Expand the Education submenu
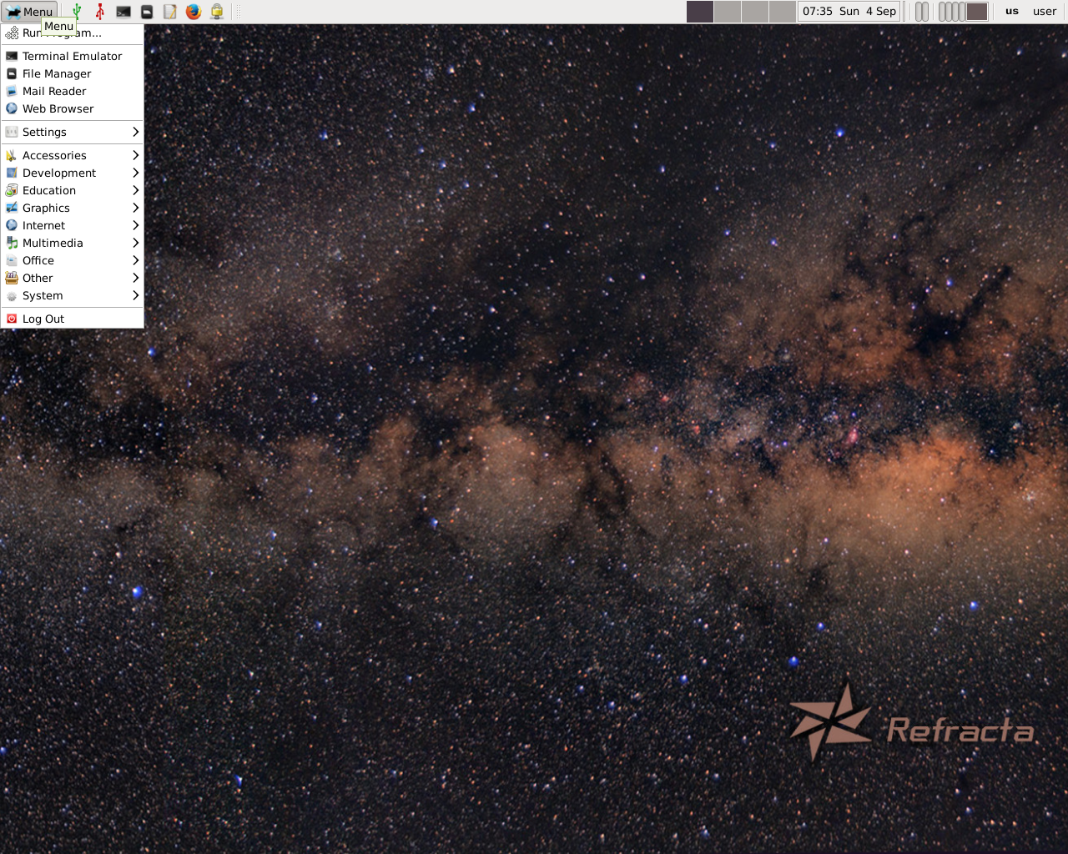 73,190
